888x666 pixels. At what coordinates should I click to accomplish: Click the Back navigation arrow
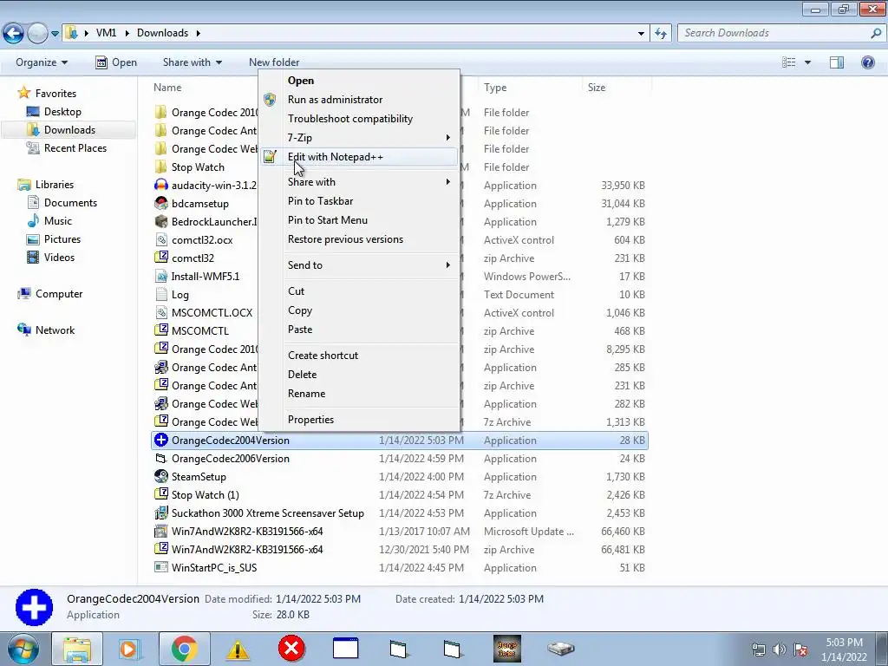14,34
